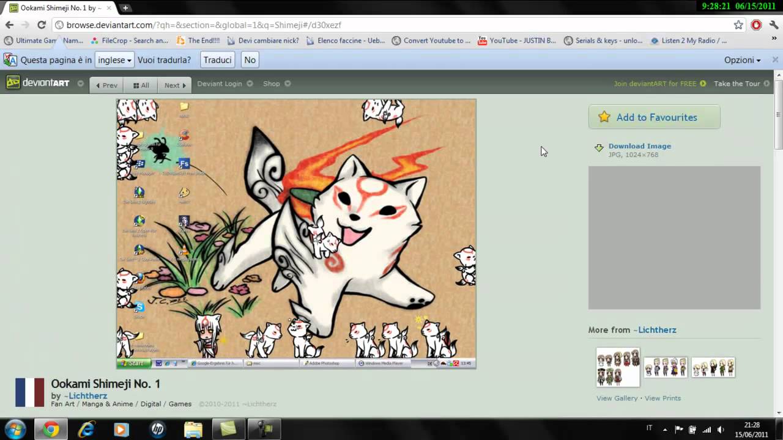Show hidden tray icons arrow
783x440 pixels.
click(x=665, y=430)
